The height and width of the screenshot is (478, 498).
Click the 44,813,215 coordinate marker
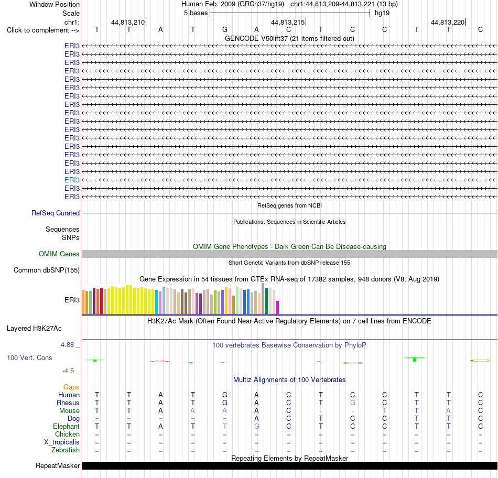coord(288,22)
